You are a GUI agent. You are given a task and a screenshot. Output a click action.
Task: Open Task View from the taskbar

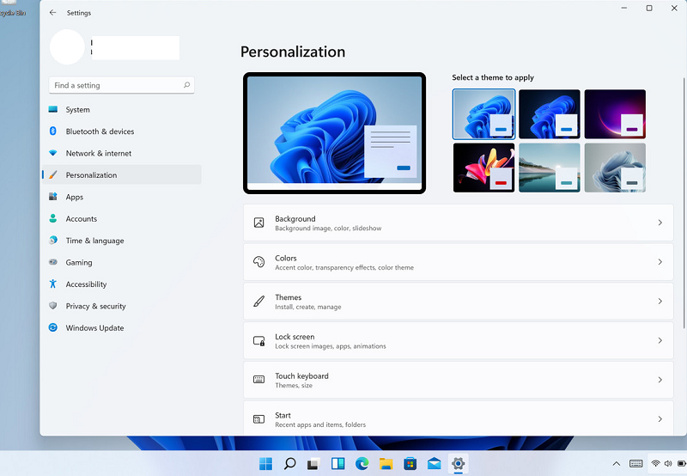(x=313, y=464)
